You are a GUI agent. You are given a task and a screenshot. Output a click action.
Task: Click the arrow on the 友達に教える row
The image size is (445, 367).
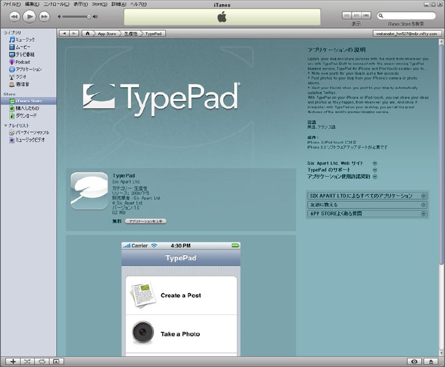pos(424,205)
